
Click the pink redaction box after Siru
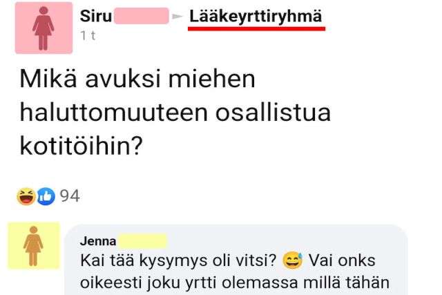142,16
